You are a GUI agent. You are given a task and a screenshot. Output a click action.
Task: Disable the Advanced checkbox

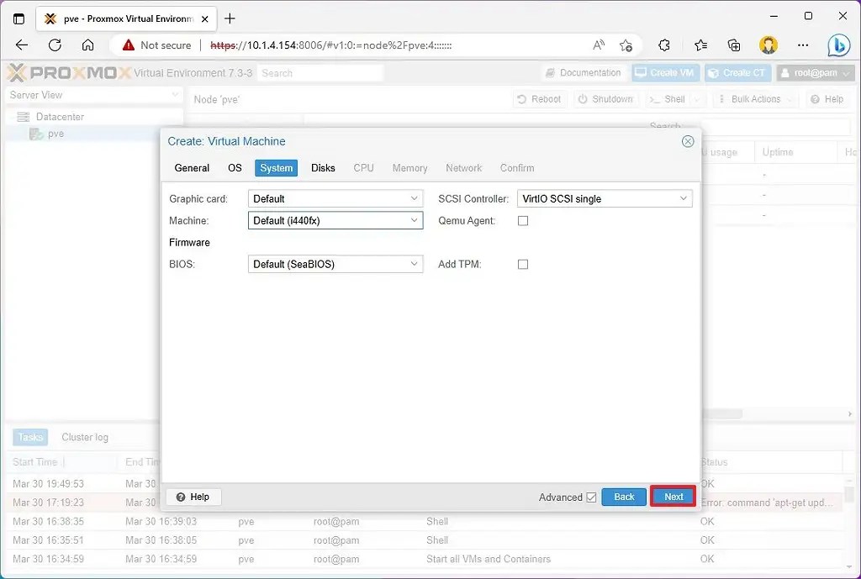(x=590, y=497)
